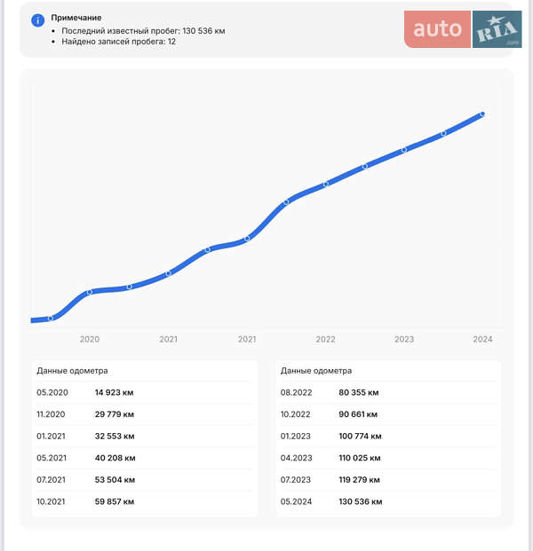Click the blue RIA logo block
533x551 pixels.
497,29
